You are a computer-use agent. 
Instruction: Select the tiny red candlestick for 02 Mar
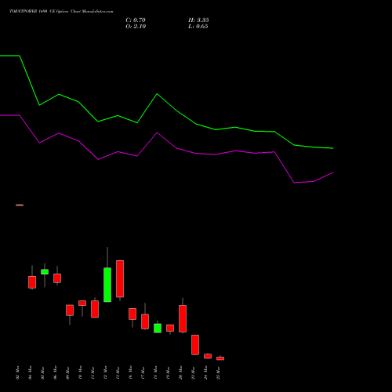pyautogui.click(x=20, y=205)
